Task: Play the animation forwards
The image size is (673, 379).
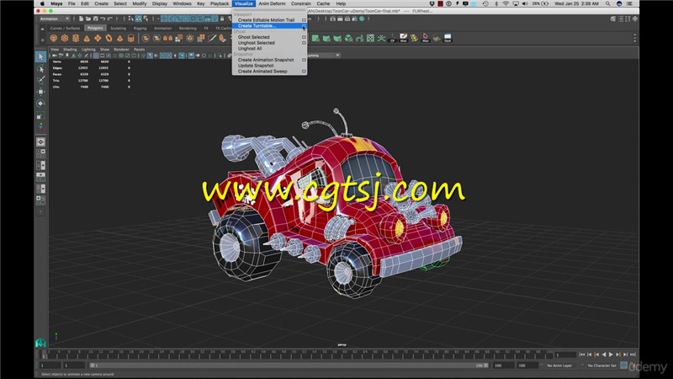Action: coord(611,355)
